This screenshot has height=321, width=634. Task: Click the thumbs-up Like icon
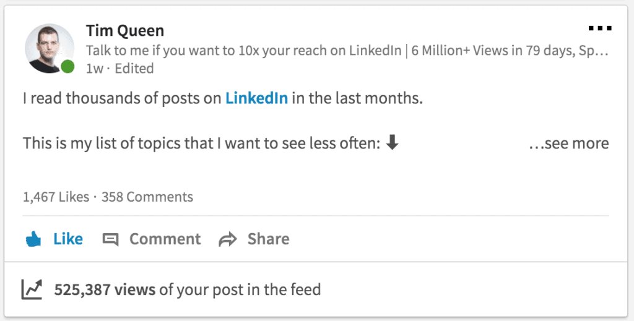33,239
